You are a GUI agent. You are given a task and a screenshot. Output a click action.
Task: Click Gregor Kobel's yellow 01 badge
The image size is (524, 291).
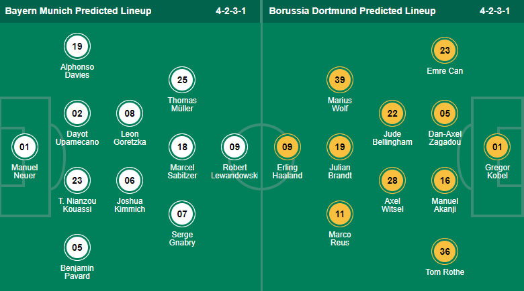[498, 147]
